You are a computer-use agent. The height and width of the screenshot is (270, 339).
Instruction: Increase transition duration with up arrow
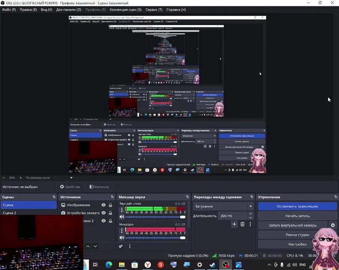(x=250, y=214)
